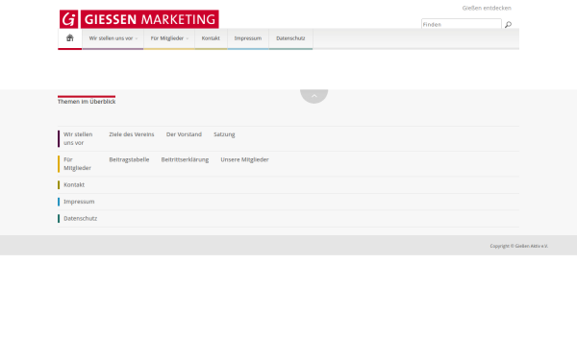Screen dimensions: 577x360
Task: Click the copyright Gießen Aktiv e.V. text
Action: coord(519,246)
